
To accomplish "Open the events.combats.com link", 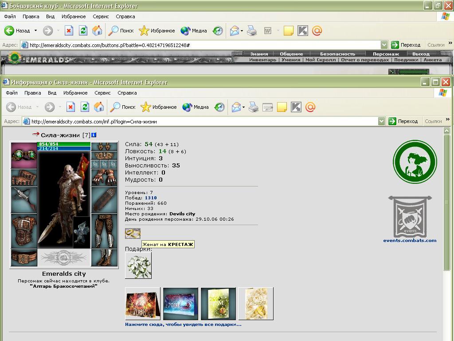I will click(410, 240).
